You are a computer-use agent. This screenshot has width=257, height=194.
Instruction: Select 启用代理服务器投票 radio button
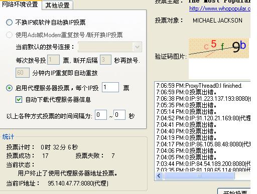[x=10, y=88]
